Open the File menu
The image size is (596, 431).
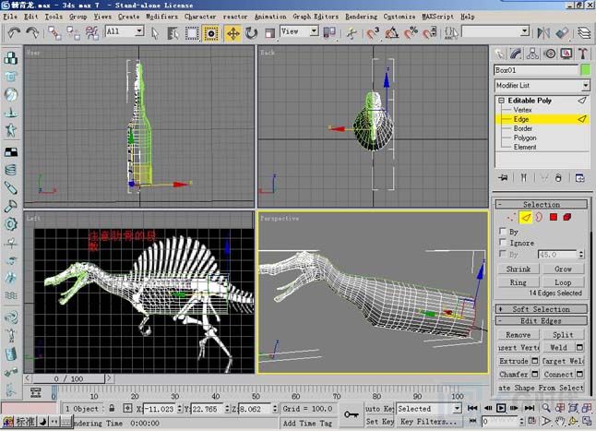point(10,17)
